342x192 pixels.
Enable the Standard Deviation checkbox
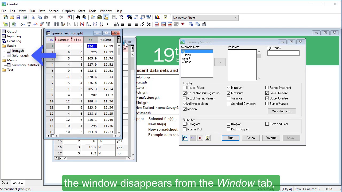(x=229, y=104)
